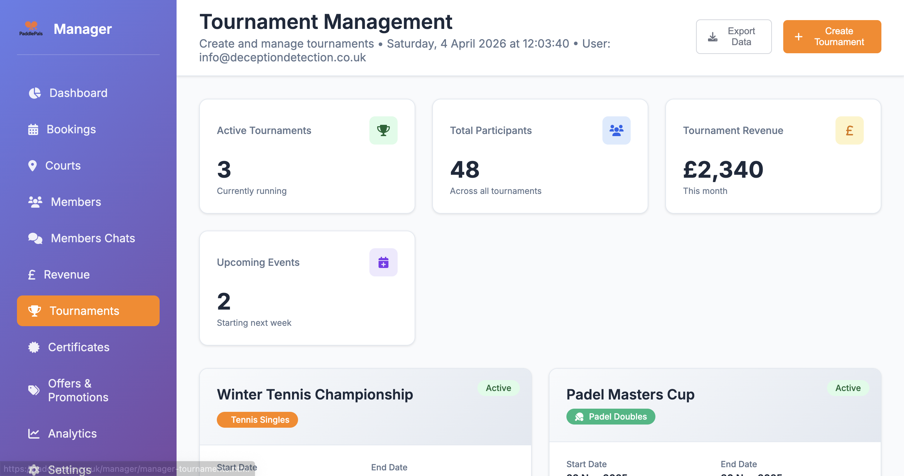Click Active status on Winter Tennis Championship
Image resolution: width=904 pixels, height=476 pixels.
499,388
